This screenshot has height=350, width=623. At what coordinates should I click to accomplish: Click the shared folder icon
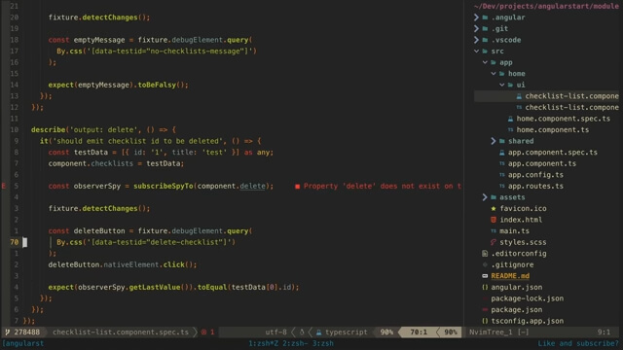click(502, 141)
